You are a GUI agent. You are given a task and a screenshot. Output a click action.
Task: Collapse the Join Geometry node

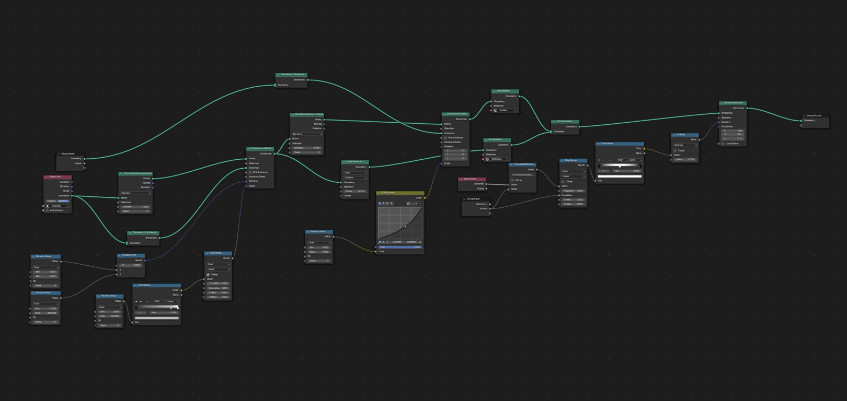point(554,122)
